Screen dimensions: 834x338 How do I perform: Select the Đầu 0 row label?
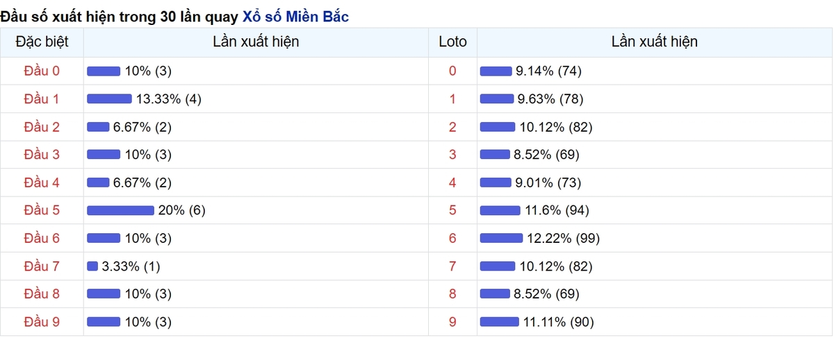[42, 71]
